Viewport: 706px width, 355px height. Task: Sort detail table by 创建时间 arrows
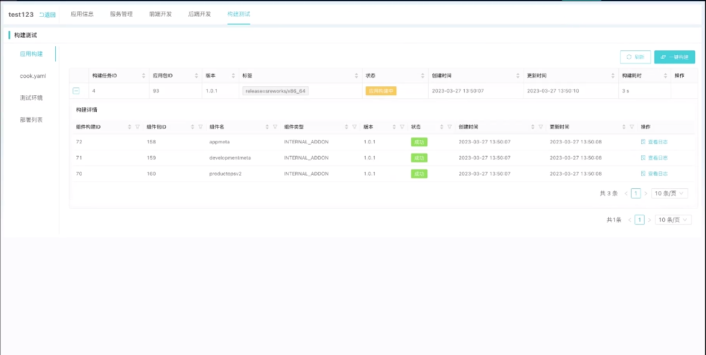(x=533, y=127)
